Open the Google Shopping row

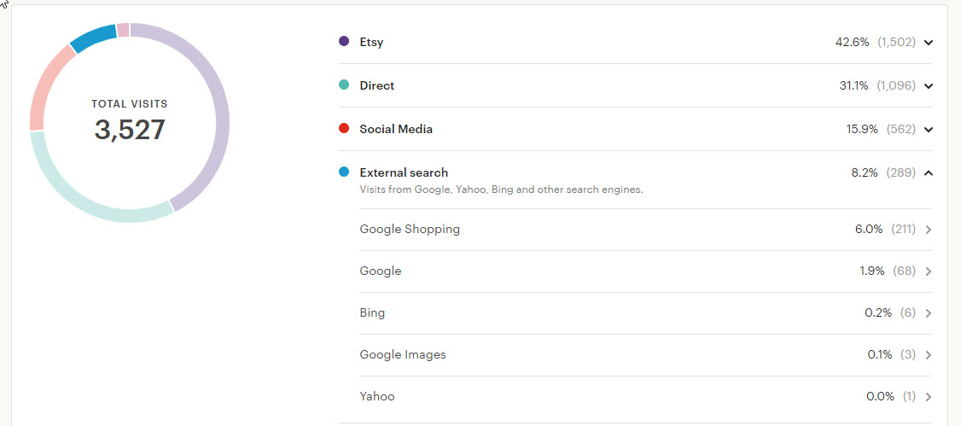click(410, 230)
